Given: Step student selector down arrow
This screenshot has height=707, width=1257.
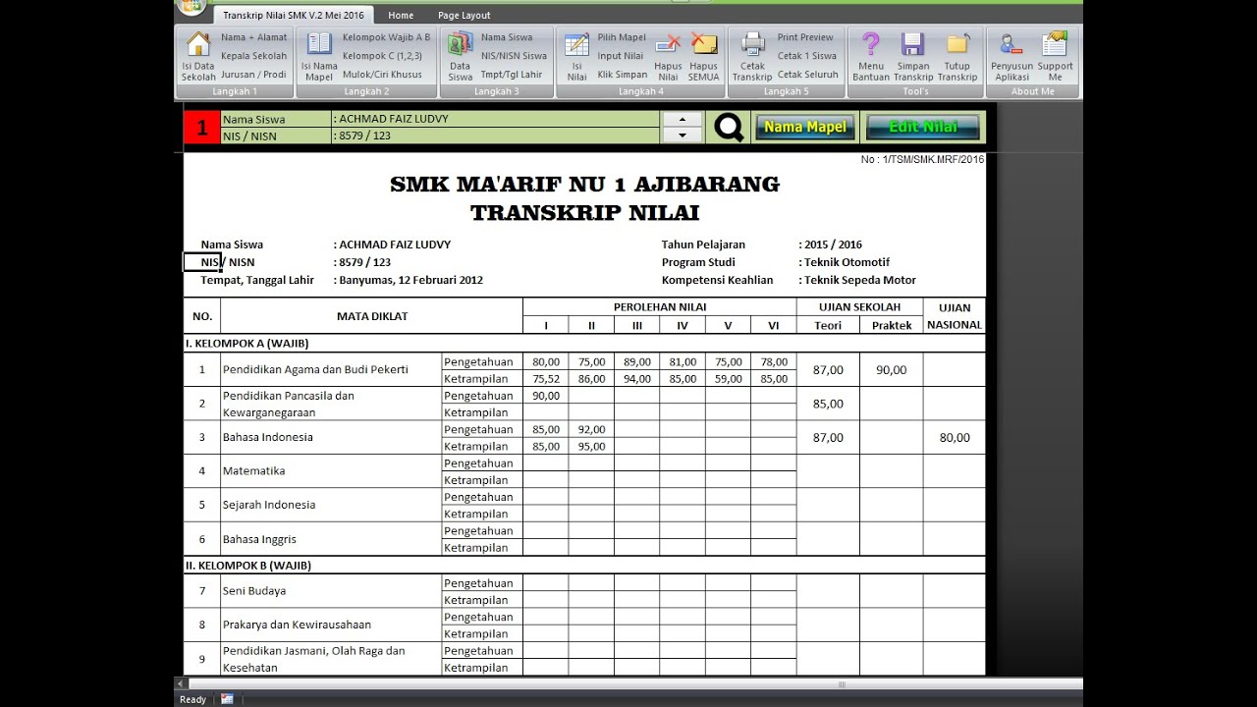Looking at the screenshot, I should tap(683, 136).
